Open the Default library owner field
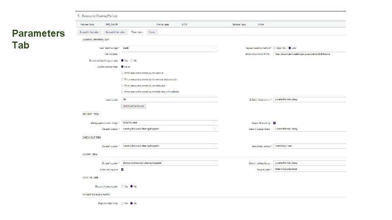 click(310, 99)
